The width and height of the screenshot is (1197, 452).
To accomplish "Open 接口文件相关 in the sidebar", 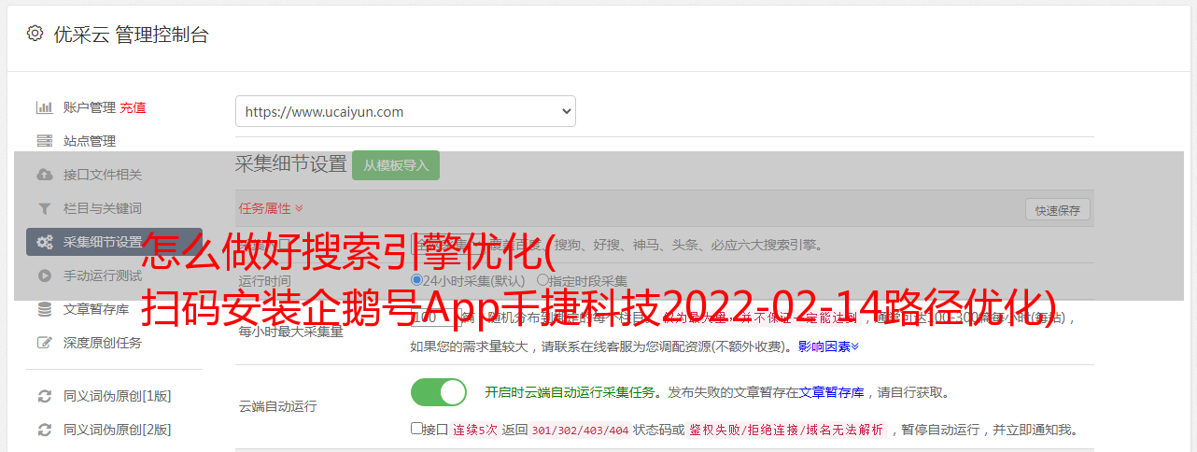I will tap(103, 175).
